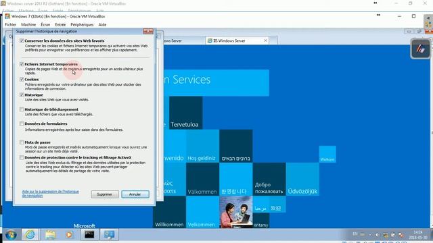
Task: Click the pen overlay icon on the right
Action: pyautogui.click(x=420, y=49)
